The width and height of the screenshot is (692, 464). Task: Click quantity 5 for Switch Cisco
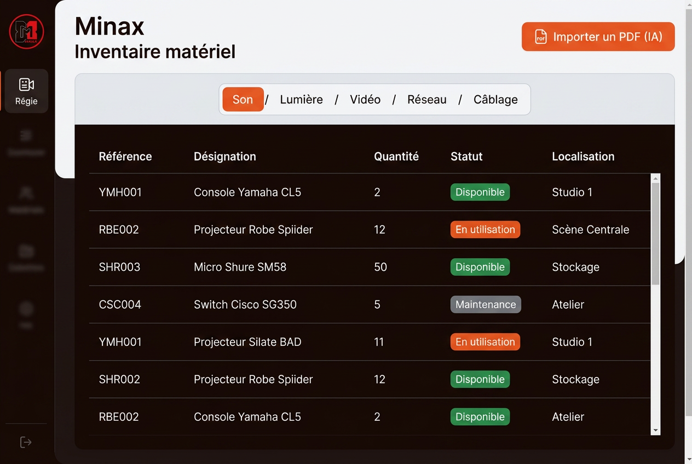377,305
